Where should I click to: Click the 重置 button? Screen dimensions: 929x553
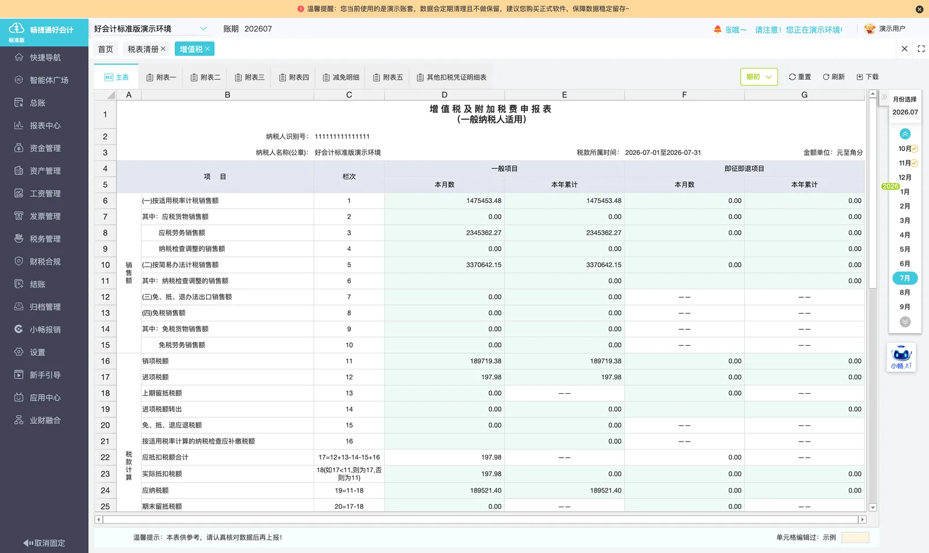800,77
